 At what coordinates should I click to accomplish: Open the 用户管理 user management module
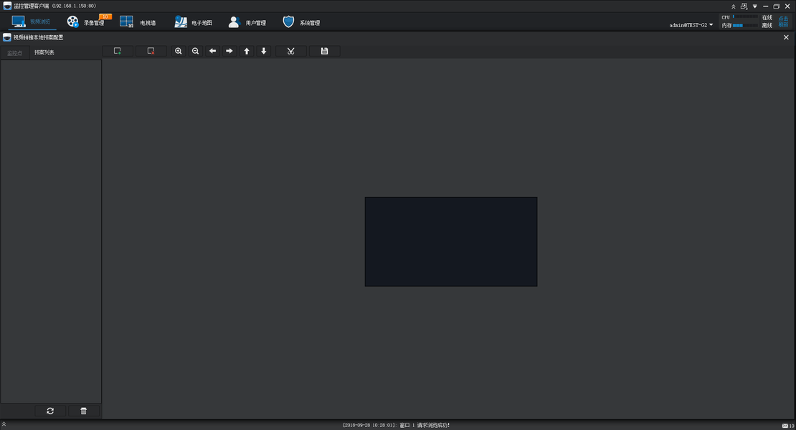pos(247,22)
